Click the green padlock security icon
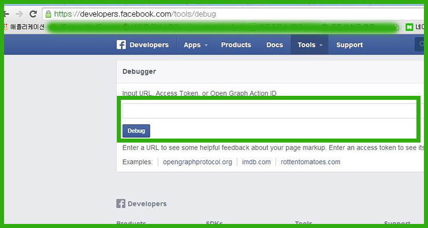Viewport: 428px width, 228px height. 49,14
